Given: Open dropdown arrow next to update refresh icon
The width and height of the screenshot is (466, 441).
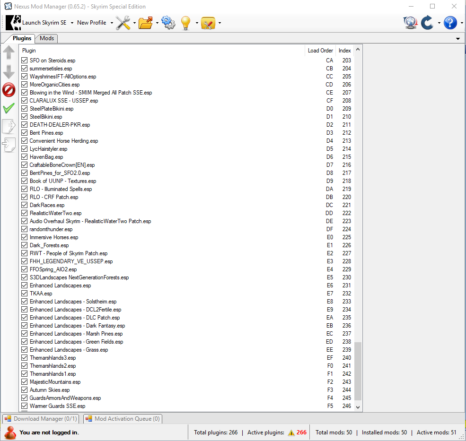Looking at the screenshot, I should pyautogui.click(x=439, y=23).
